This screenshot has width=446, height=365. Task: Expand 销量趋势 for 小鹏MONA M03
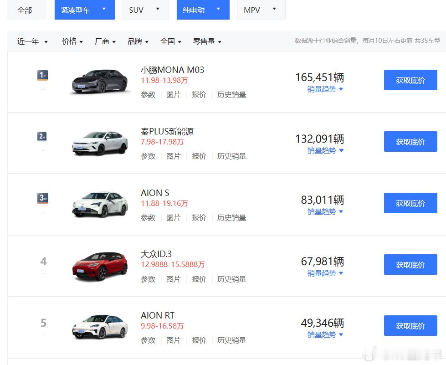click(x=325, y=89)
